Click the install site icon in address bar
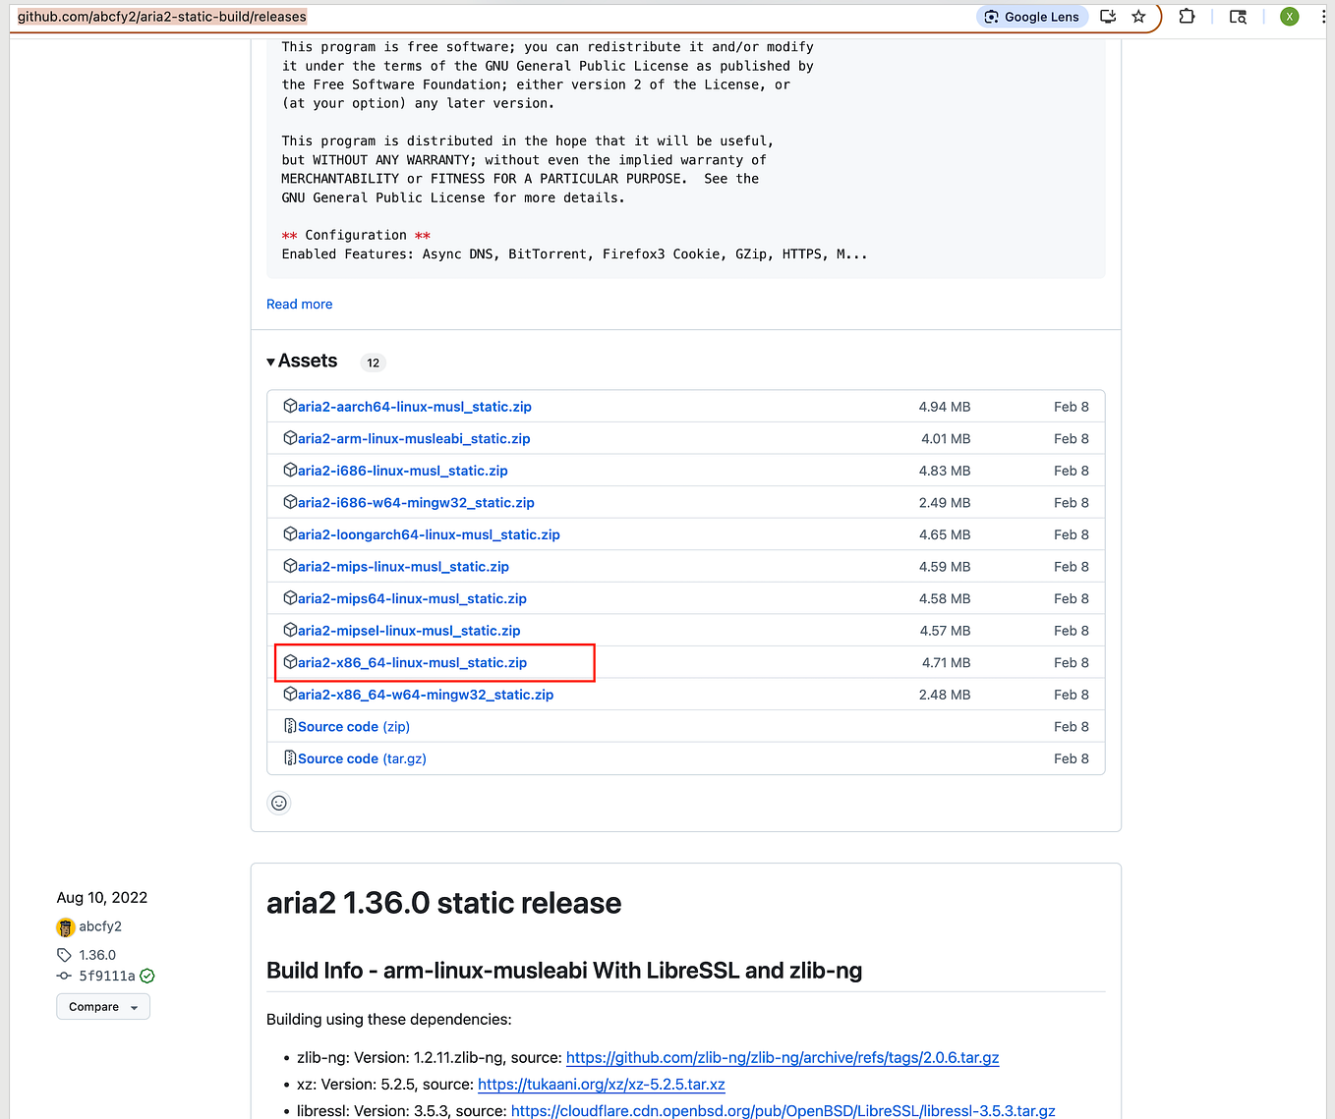Screen dimensions: 1335x1119 tap(1107, 17)
